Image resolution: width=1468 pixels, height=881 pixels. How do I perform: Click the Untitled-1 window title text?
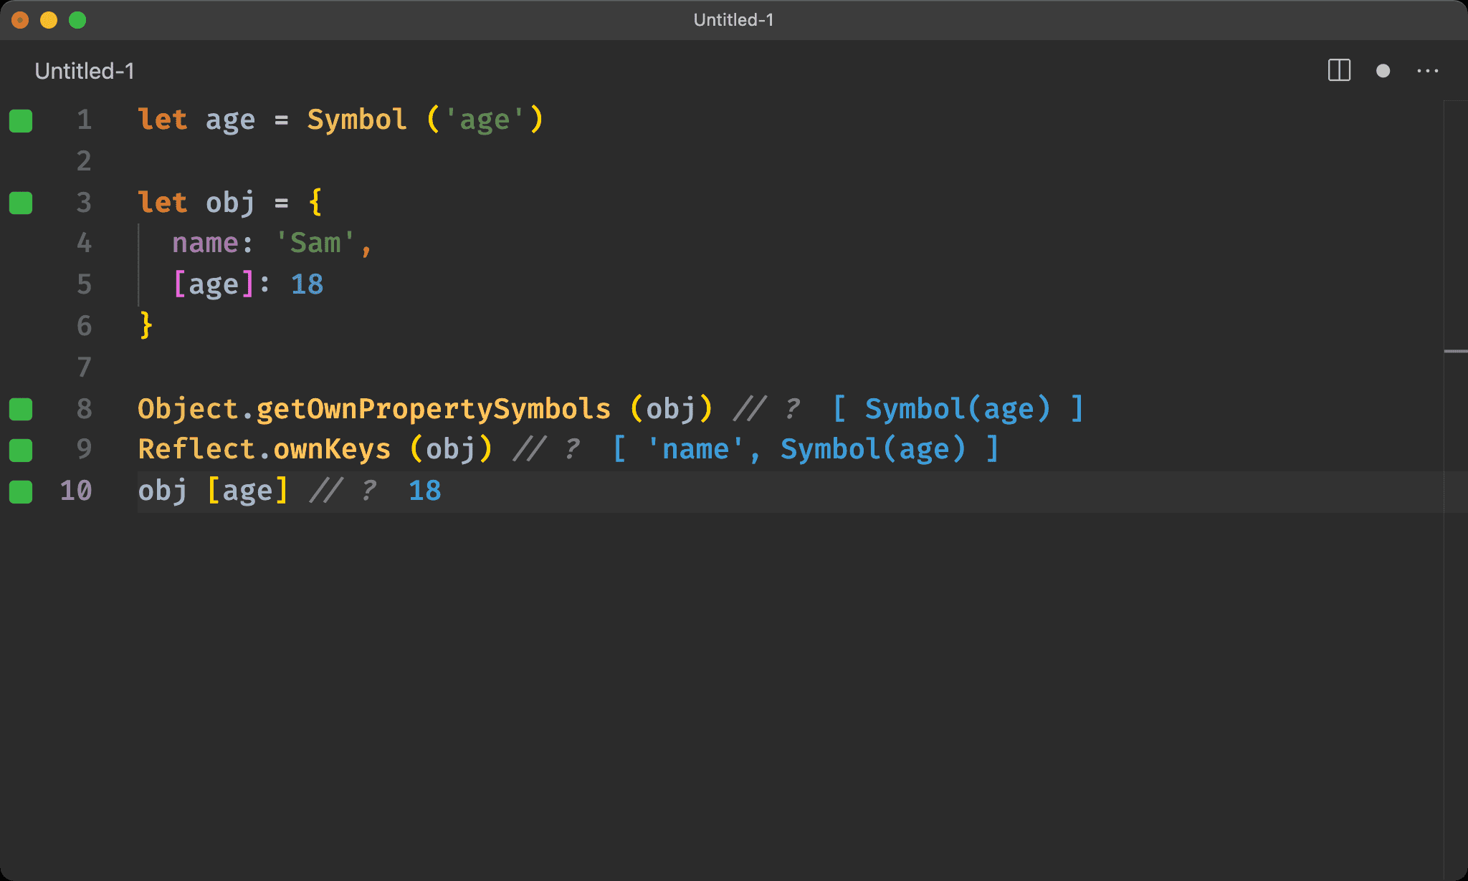pyautogui.click(x=733, y=19)
